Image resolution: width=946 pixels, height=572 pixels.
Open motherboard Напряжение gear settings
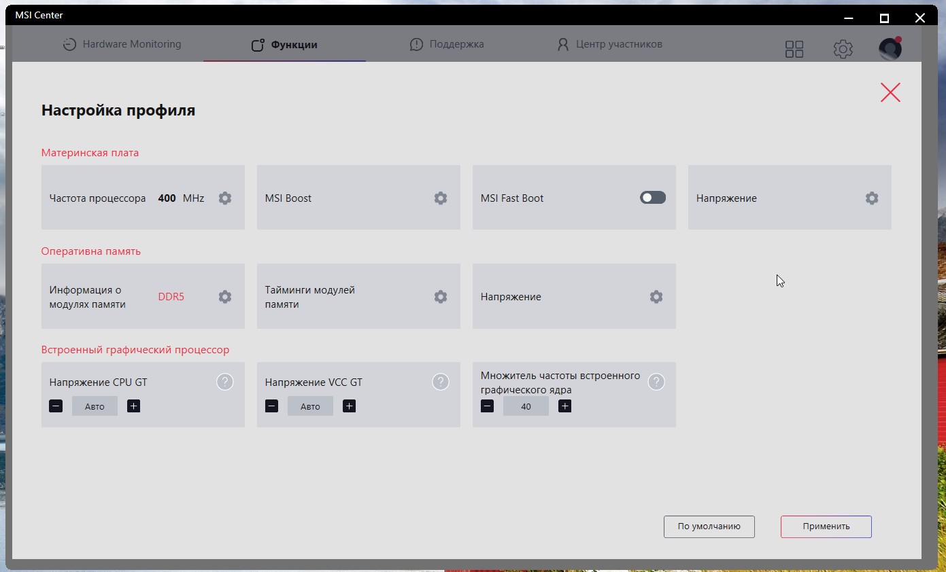click(x=872, y=198)
